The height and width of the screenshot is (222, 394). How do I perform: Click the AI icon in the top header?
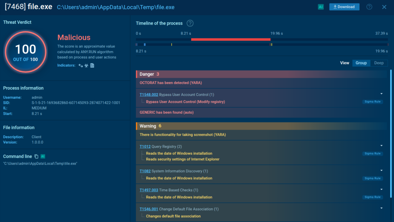coord(321,7)
